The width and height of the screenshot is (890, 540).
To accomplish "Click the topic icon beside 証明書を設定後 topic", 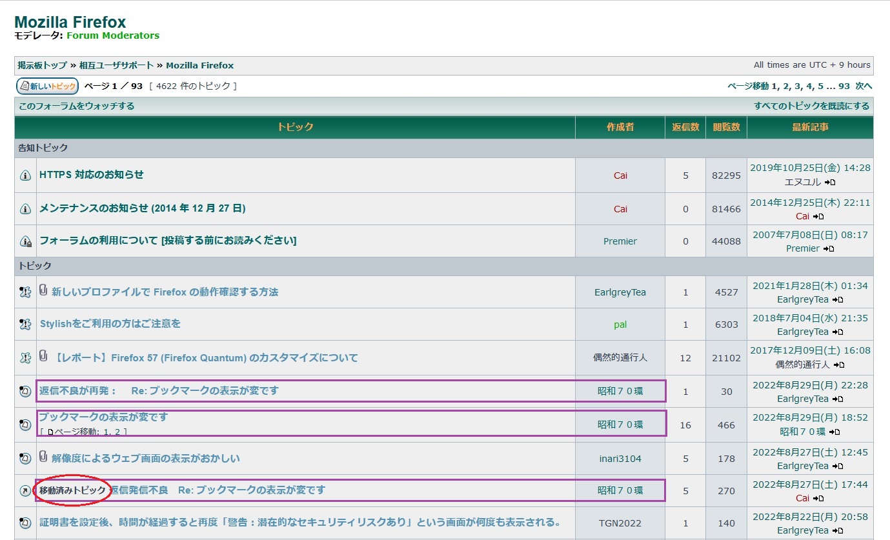I will [25, 523].
